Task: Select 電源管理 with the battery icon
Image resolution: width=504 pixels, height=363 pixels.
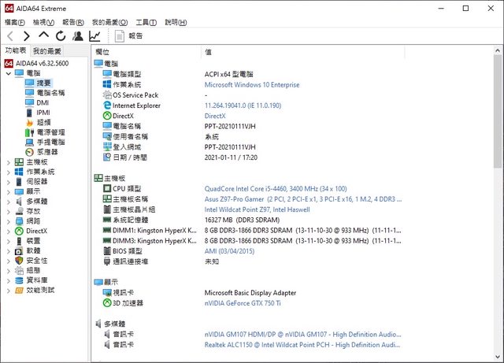Action: point(50,132)
